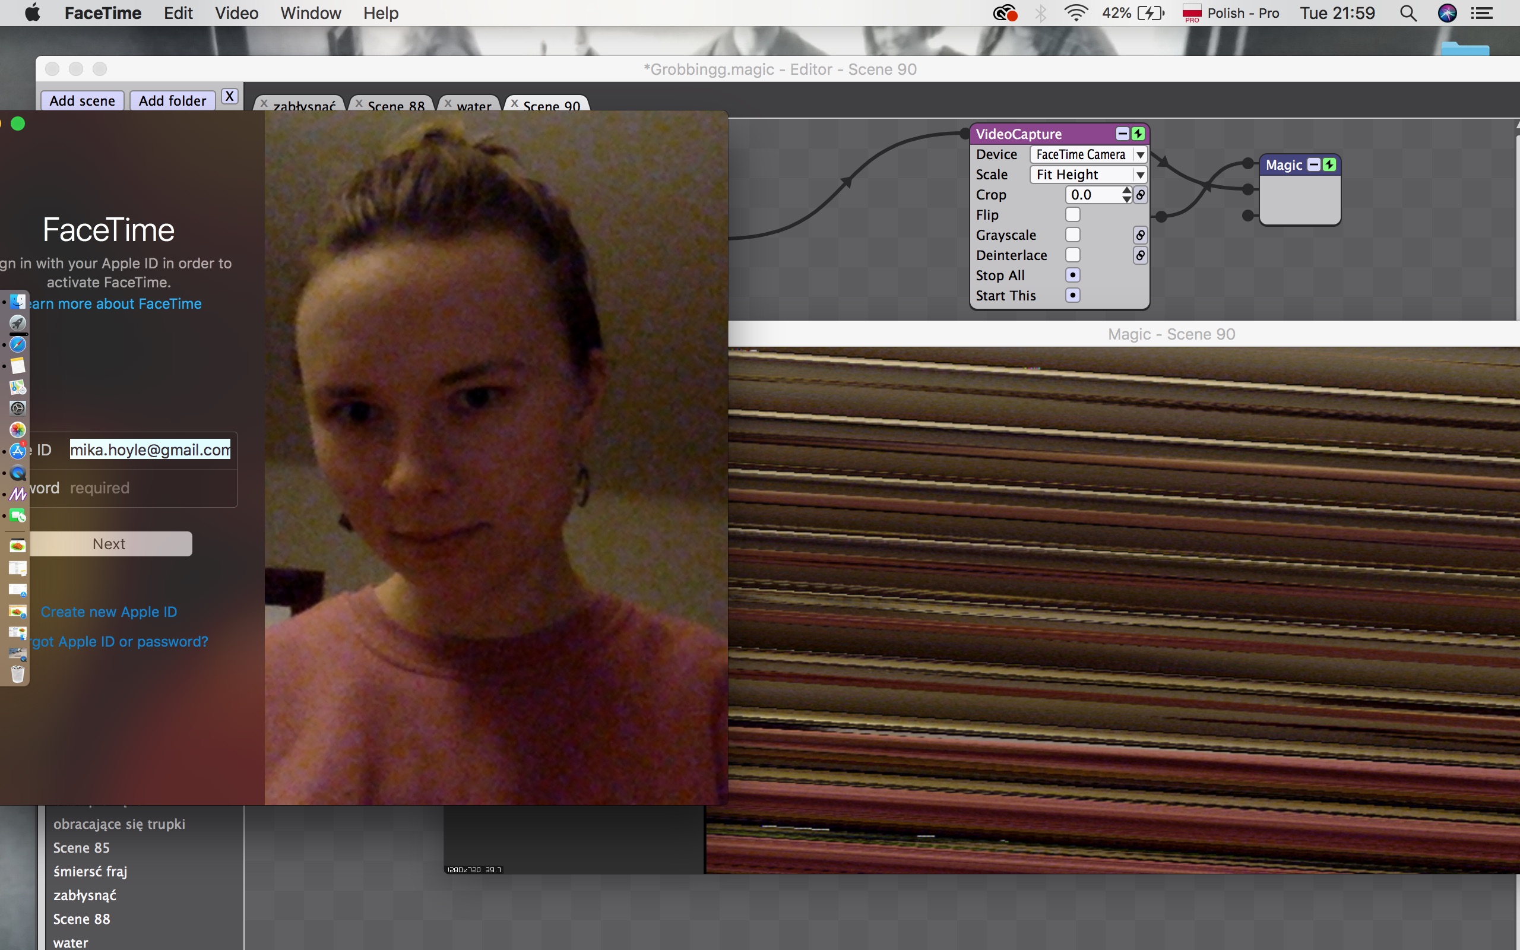Toggle the green bolt on VideoCapture module
The width and height of the screenshot is (1520, 950).
coord(1138,134)
